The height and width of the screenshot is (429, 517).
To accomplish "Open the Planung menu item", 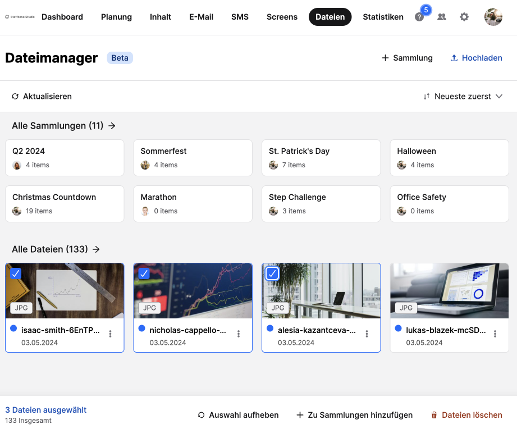I will point(116,17).
